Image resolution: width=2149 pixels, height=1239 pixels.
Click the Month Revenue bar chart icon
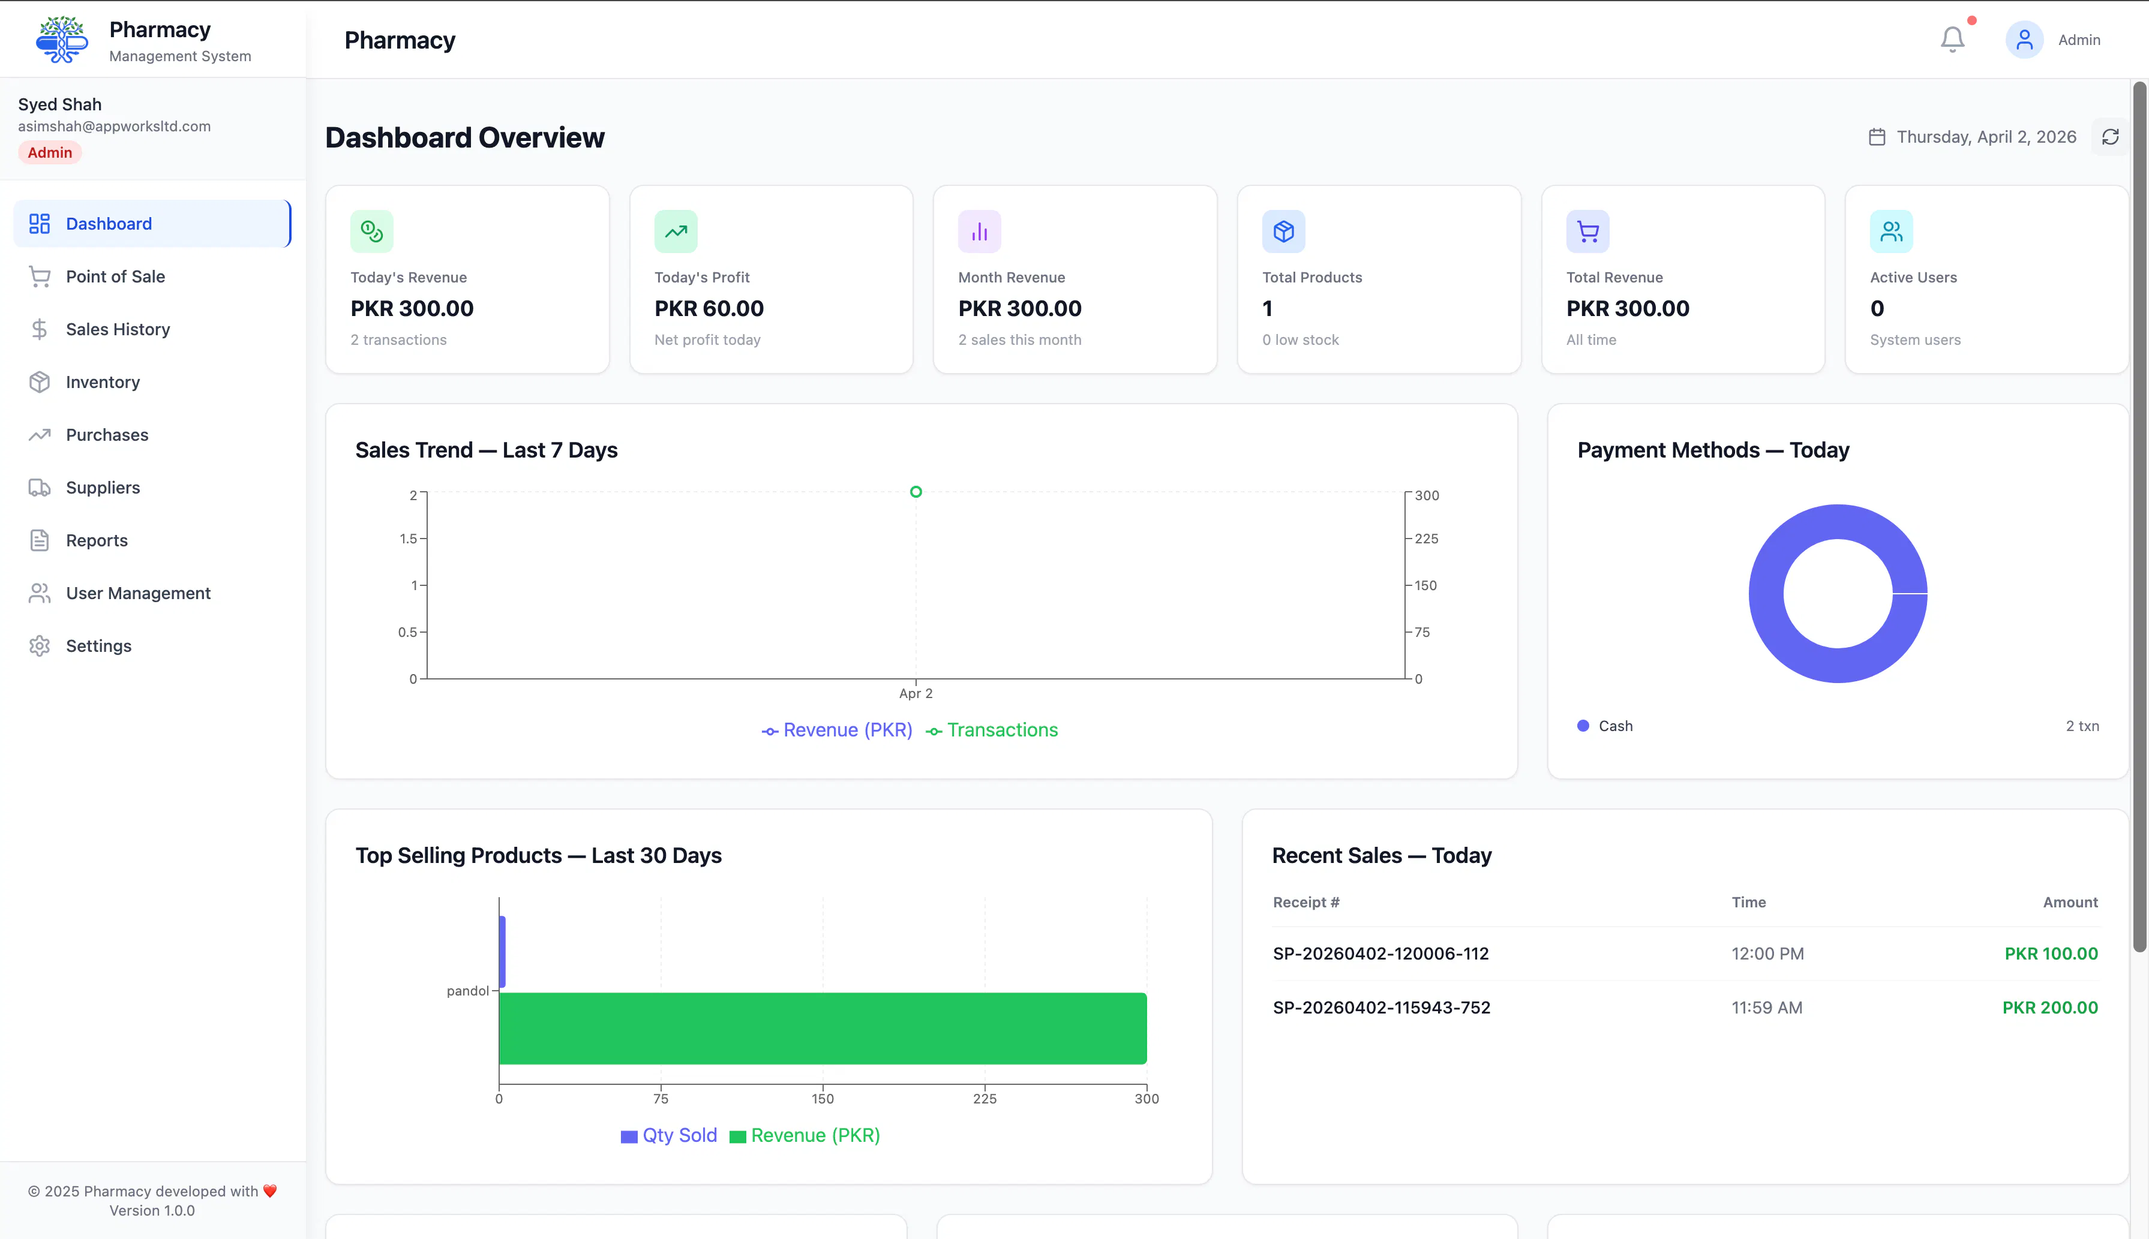[980, 231]
